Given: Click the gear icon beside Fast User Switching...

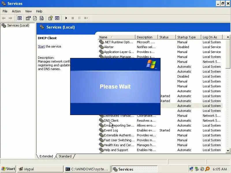Looking at the screenshot, I should pos(101,140).
